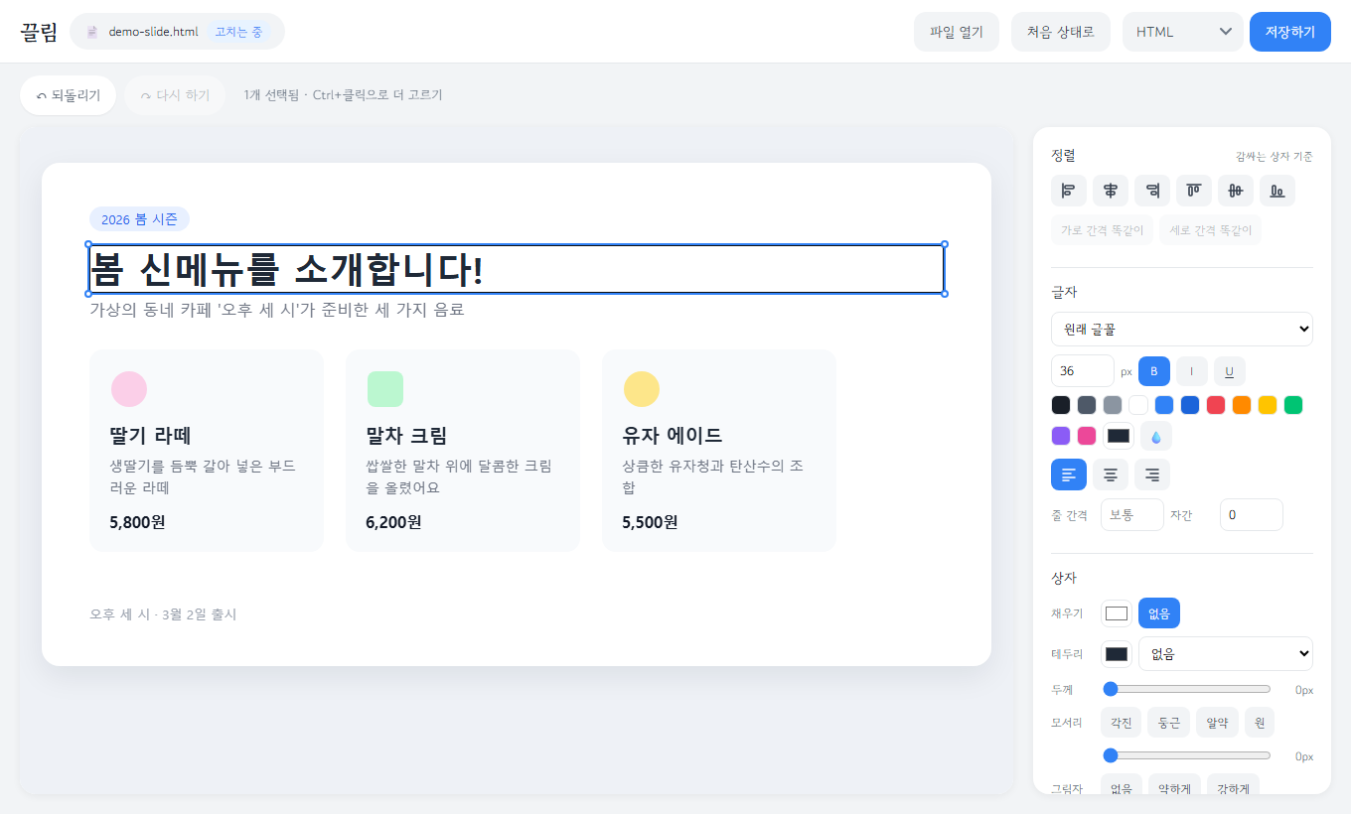
Task: Set text alignment to center
Action: pos(1111,475)
